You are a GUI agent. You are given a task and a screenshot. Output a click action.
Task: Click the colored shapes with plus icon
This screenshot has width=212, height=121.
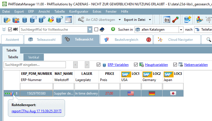pyautogui.click(x=51, y=20)
